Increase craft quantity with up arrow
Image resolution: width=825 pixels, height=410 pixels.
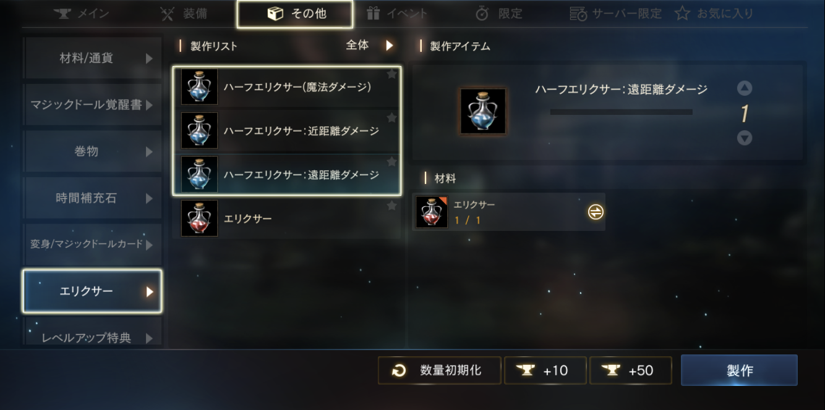tap(745, 88)
